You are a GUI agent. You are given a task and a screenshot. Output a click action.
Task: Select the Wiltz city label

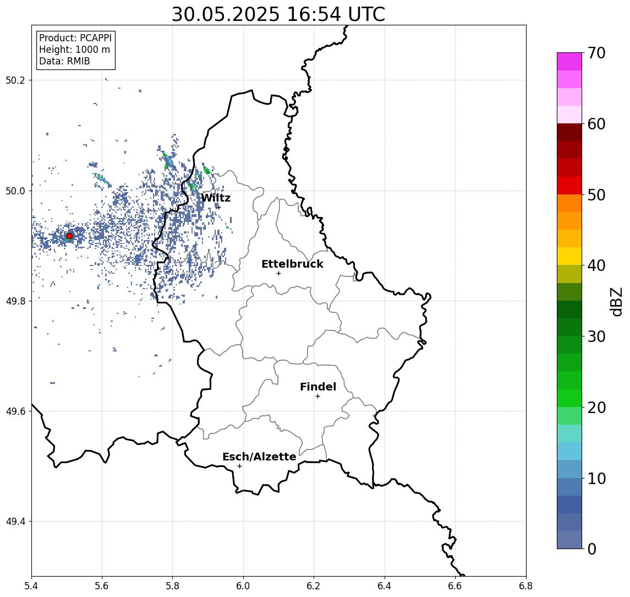coord(216,198)
